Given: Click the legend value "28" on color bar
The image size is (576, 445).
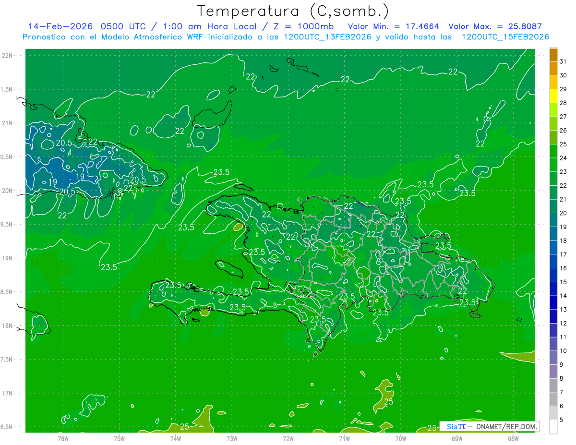Looking at the screenshot, I should point(564,103).
